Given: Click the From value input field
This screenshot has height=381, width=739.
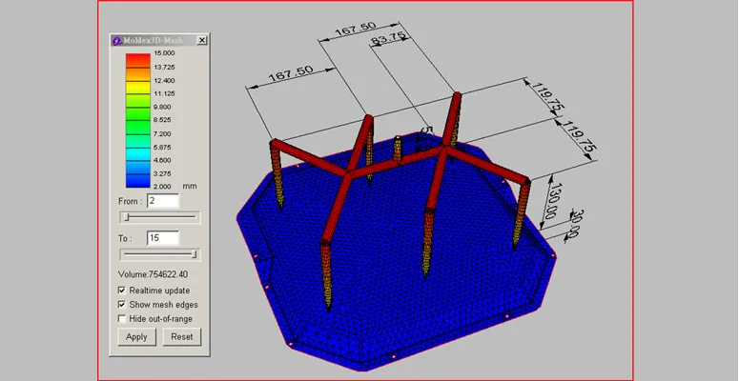Looking at the screenshot, I should (x=163, y=201).
